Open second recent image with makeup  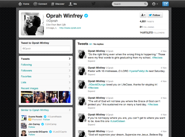(39, 97)
